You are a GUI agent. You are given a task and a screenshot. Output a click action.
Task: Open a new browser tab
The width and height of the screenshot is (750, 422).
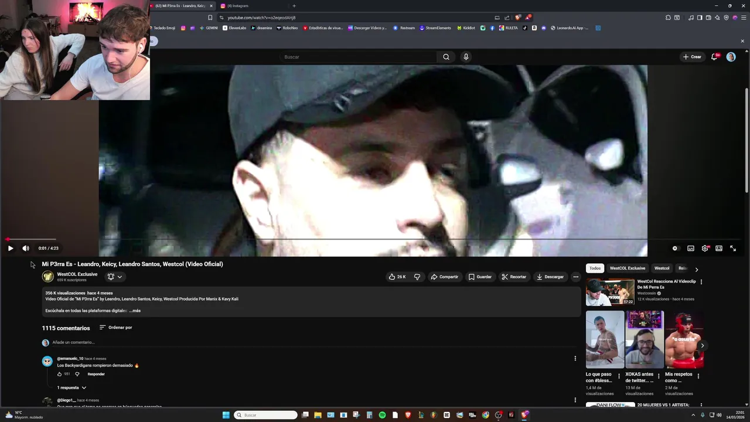[x=294, y=6]
